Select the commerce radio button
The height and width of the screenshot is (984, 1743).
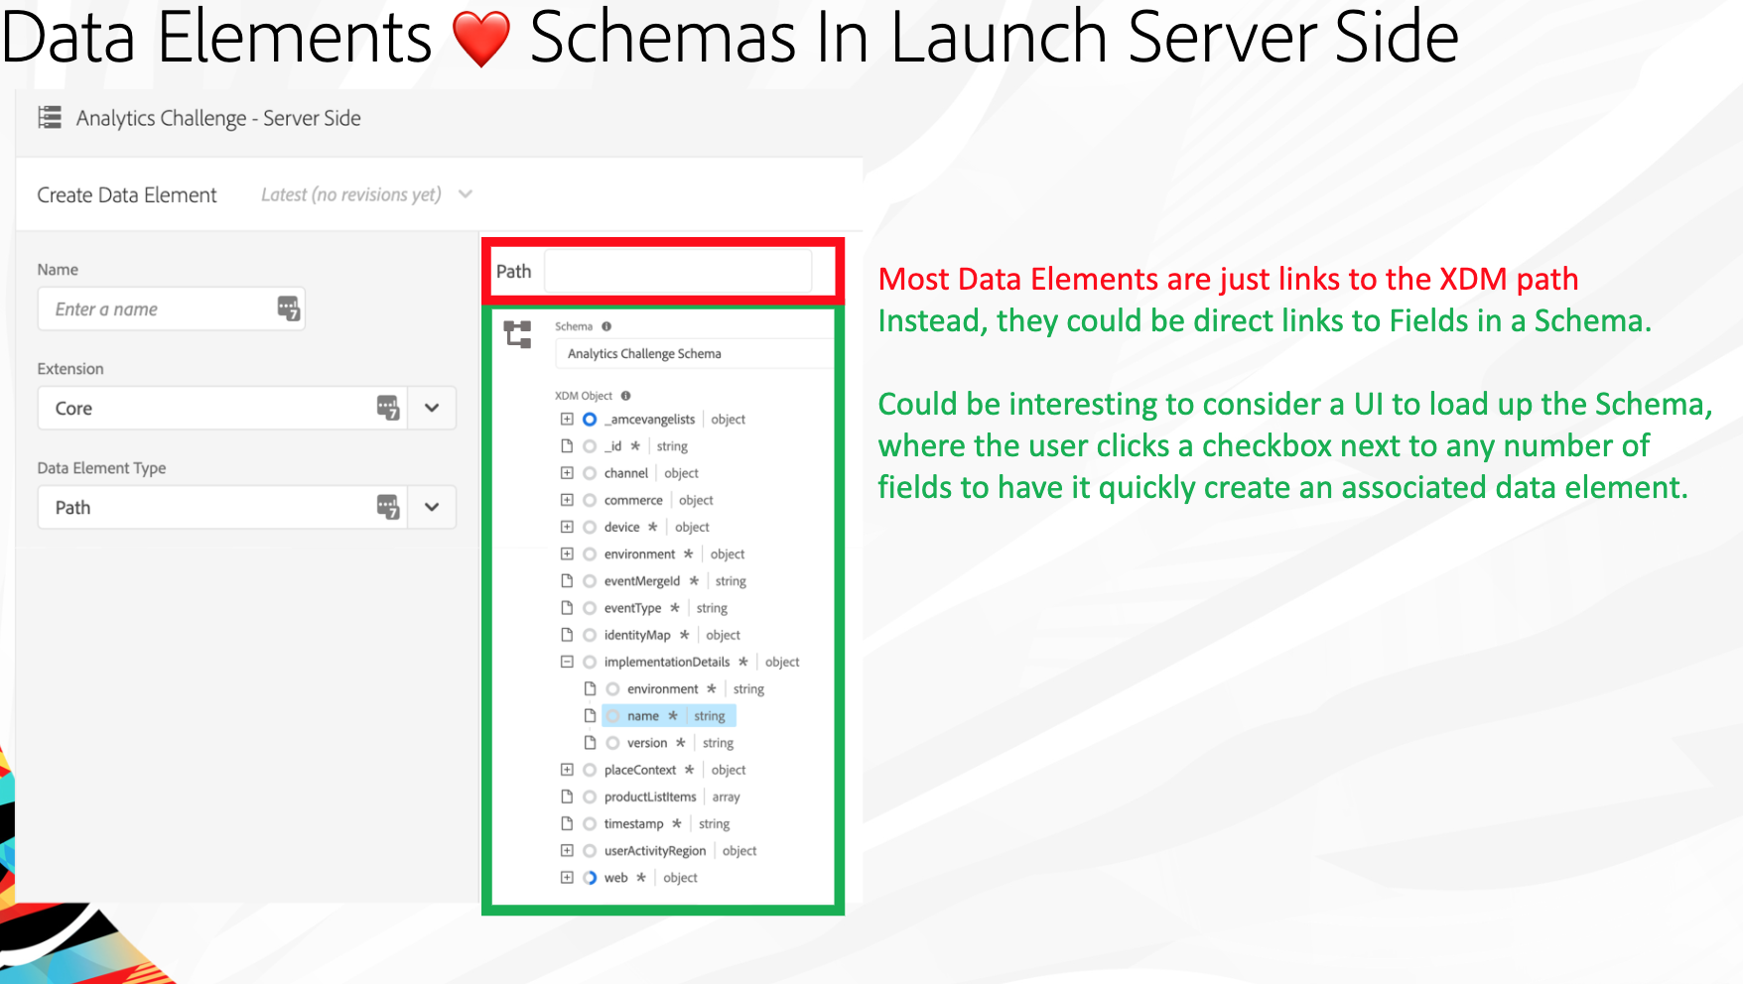click(x=590, y=500)
